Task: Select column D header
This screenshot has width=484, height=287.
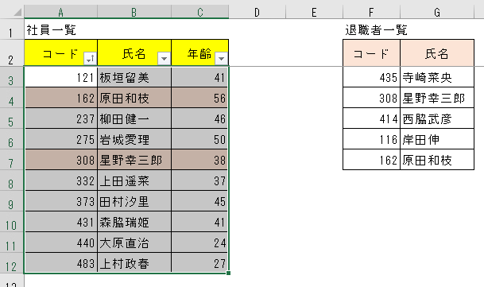Action: 257,13
